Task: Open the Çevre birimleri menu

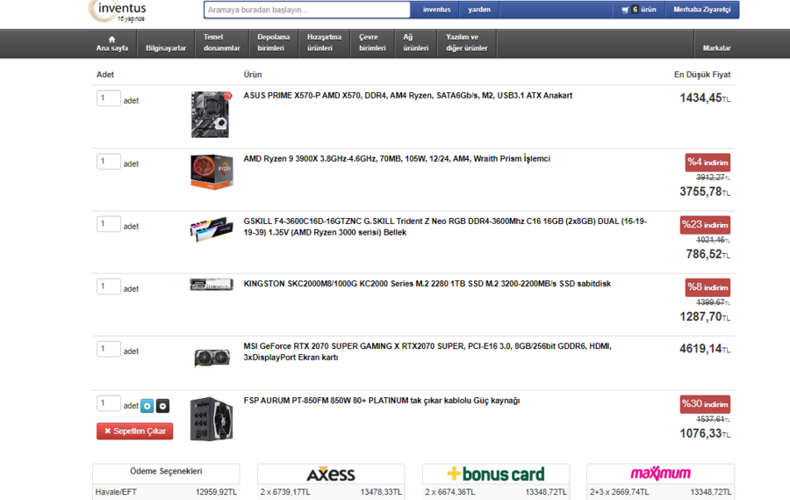Action: point(372,43)
